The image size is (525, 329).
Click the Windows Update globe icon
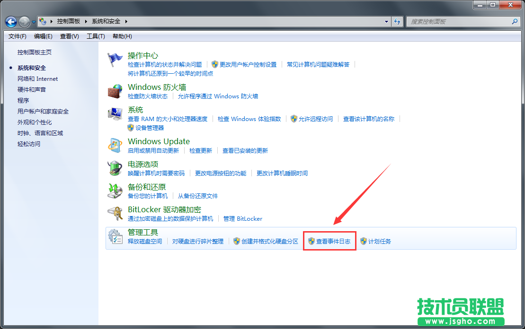[115, 145]
